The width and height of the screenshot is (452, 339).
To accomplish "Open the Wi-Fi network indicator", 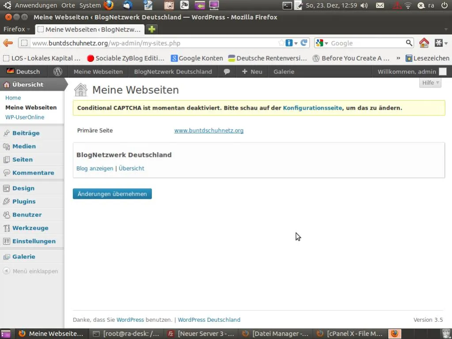I will (408, 5).
